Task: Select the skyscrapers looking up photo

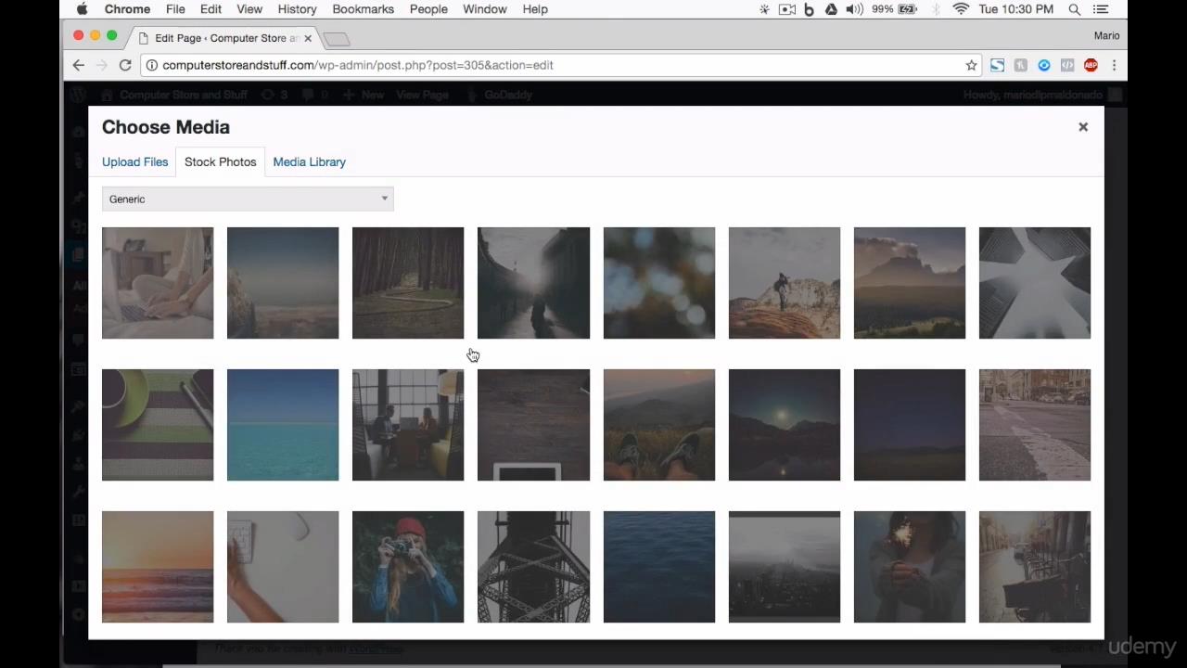Action: (1035, 283)
